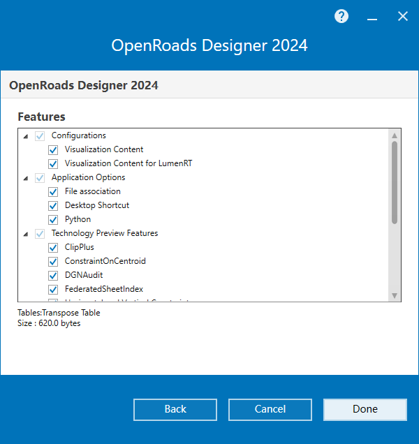Close the OpenRoads Designer installer
Image resolution: width=419 pixels, height=444 pixels.
(x=402, y=17)
